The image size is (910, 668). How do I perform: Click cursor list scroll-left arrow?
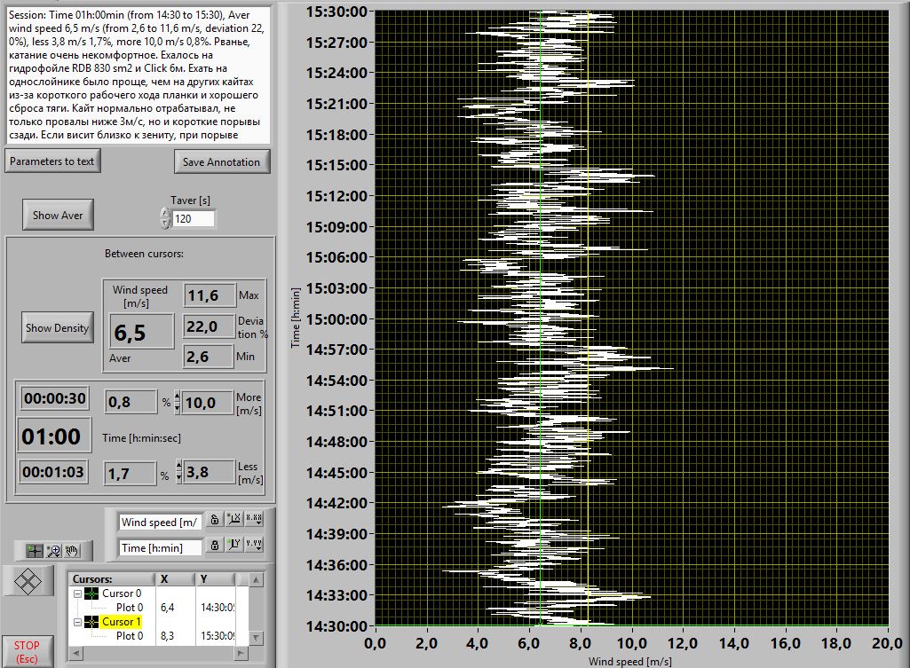[x=75, y=653]
